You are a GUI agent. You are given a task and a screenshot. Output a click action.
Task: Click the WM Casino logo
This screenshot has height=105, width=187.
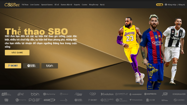click(x=179, y=100)
